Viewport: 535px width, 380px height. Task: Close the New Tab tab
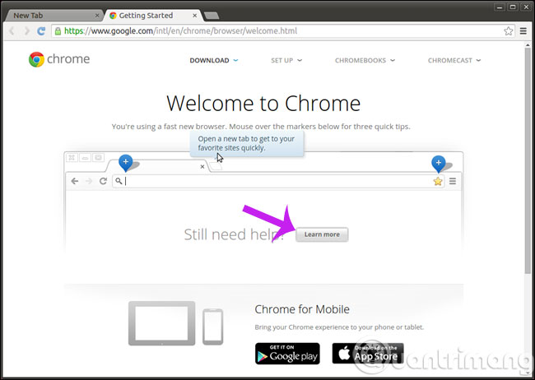coord(97,16)
